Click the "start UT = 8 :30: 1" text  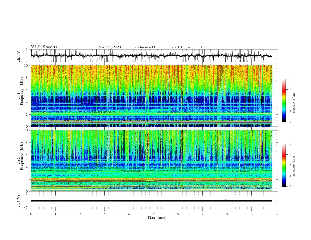click(190, 47)
